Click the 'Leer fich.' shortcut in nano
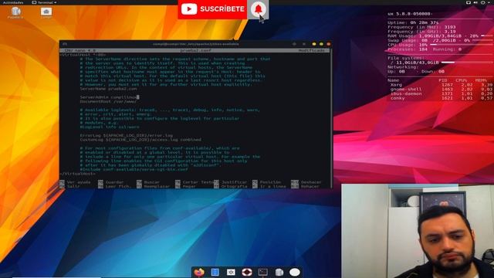 (x=114, y=187)
